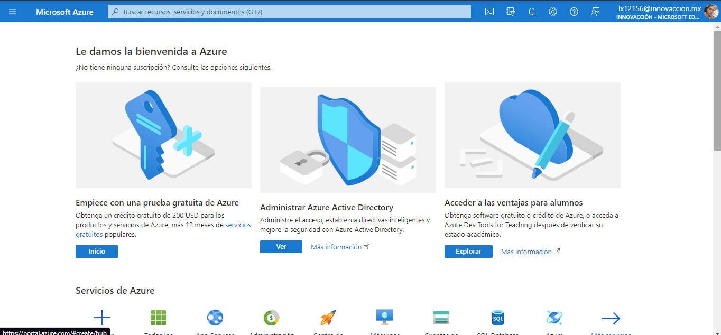This screenshot has height=335, width=721.
Task: Expand the portal hamburger menu
Action: click(13, 11)
